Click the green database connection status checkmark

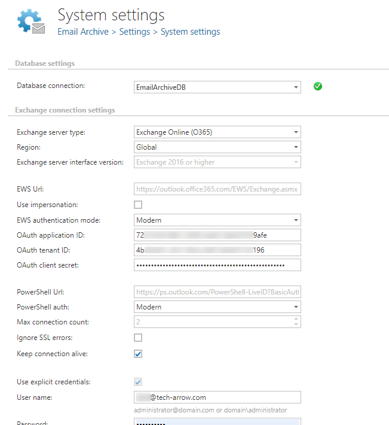318,87
